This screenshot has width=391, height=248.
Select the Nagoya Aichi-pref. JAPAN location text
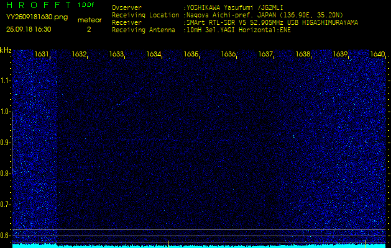(x=265, y=15)
